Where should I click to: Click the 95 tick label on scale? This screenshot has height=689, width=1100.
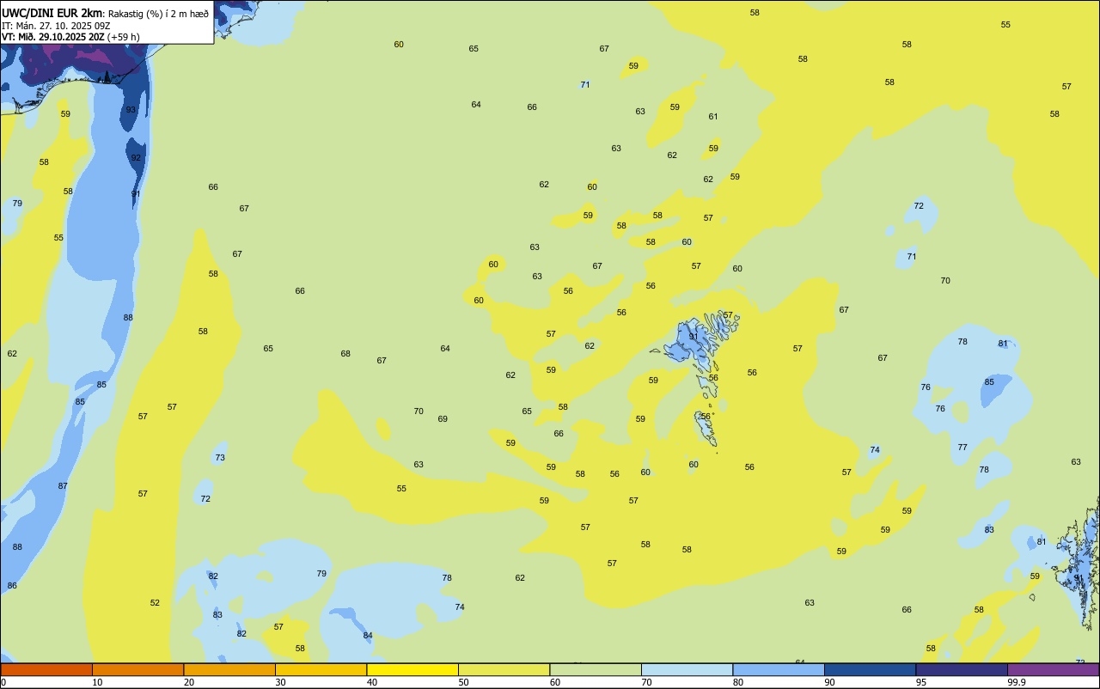(921, 682)
